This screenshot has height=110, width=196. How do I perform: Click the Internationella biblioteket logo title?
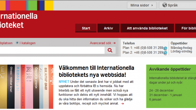(x=18, y=21)
